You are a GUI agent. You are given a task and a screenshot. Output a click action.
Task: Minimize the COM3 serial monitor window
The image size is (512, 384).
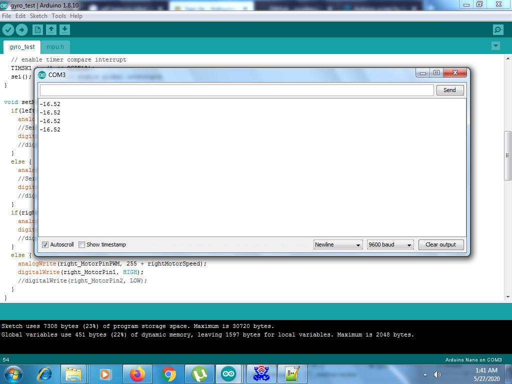click(x=423, y=73)
